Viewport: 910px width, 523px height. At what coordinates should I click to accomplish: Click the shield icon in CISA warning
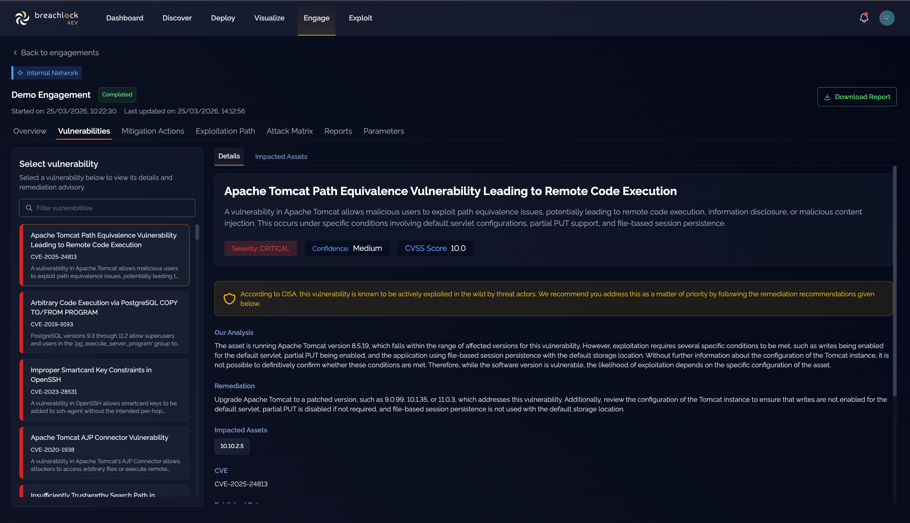pyautogui.click(x=229, y=298)
